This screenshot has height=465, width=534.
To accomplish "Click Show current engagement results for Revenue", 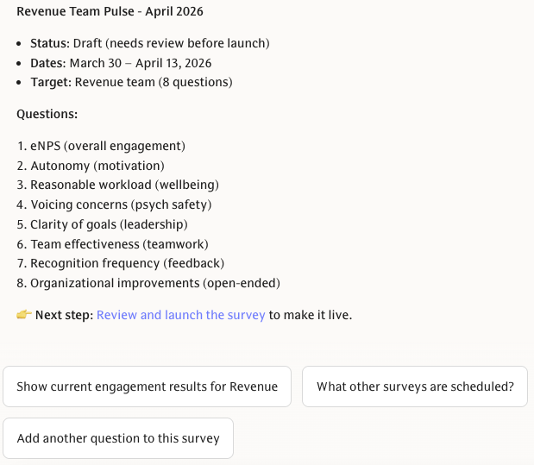I will [x=148, y=386].
